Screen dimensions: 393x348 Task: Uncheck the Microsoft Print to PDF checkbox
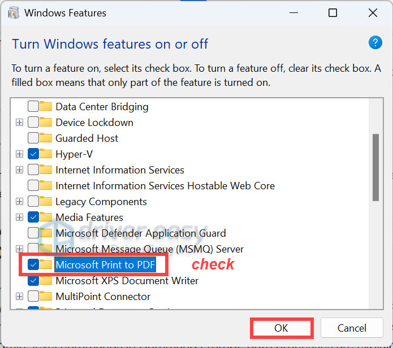click(x=33, y=264)
